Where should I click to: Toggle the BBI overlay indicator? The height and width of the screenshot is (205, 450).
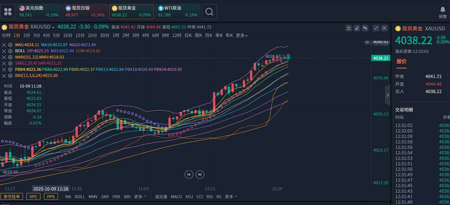tap(127, 197)
